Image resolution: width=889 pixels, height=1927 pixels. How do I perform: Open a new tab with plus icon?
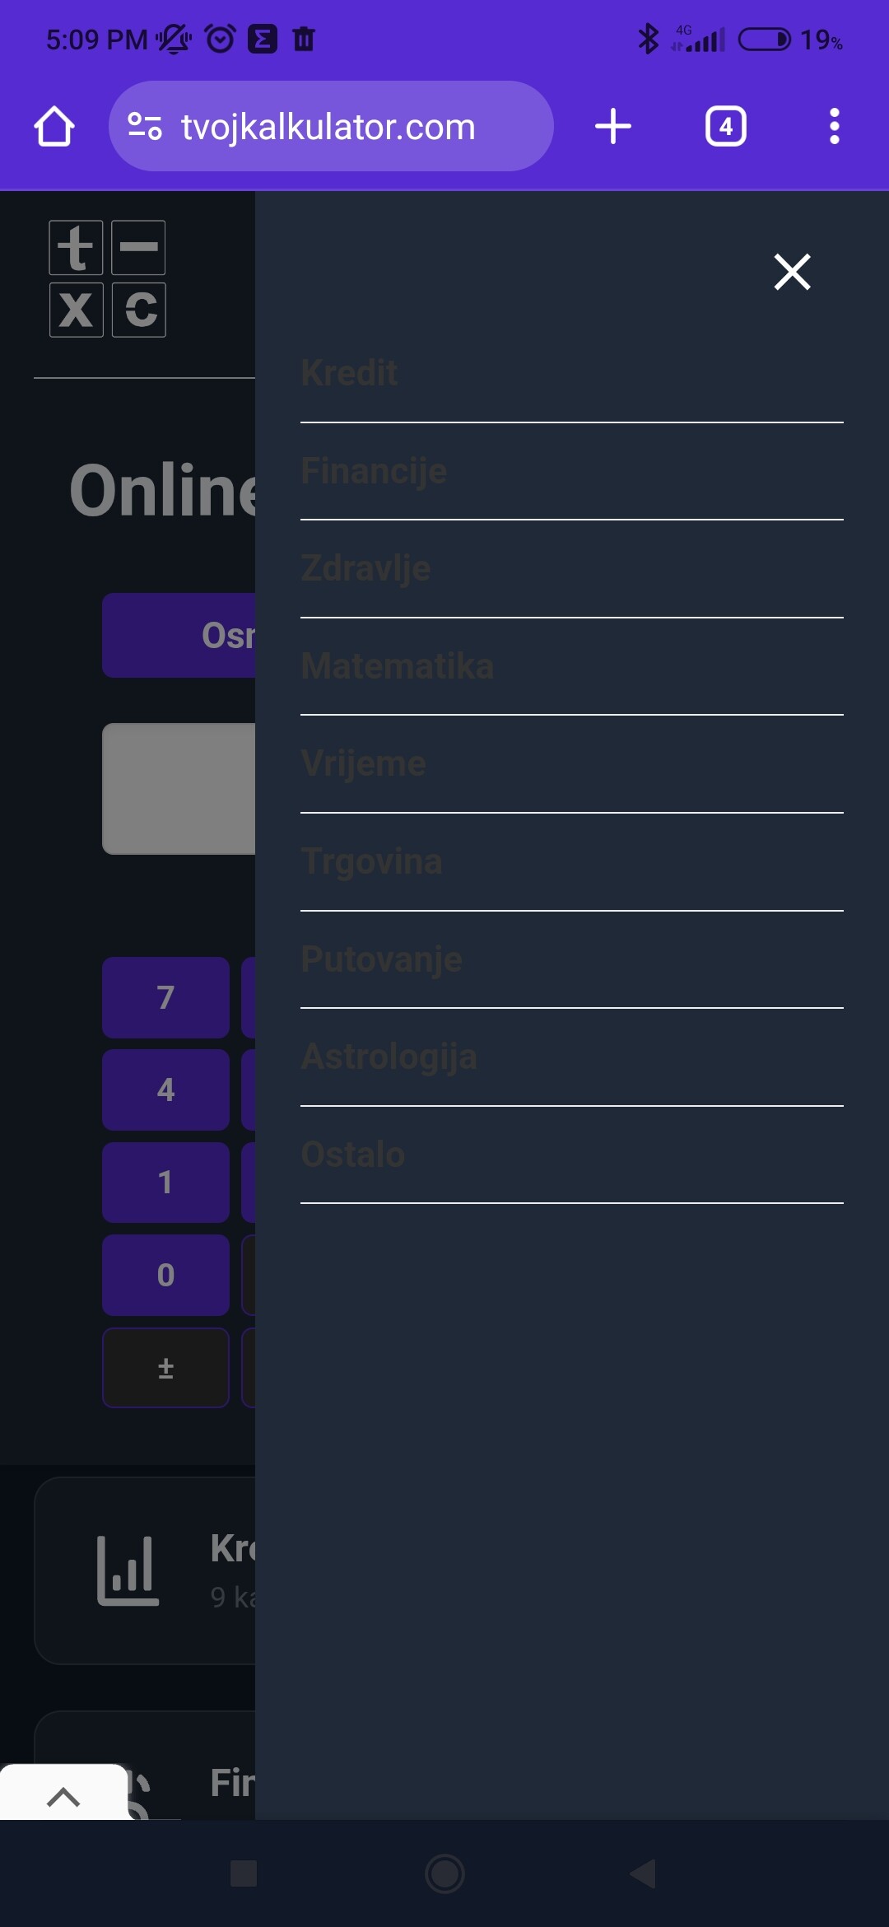click(613, 127)
